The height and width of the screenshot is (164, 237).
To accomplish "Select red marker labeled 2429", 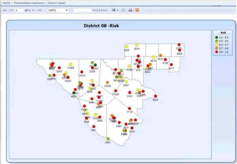I will (x=92, y=68).
